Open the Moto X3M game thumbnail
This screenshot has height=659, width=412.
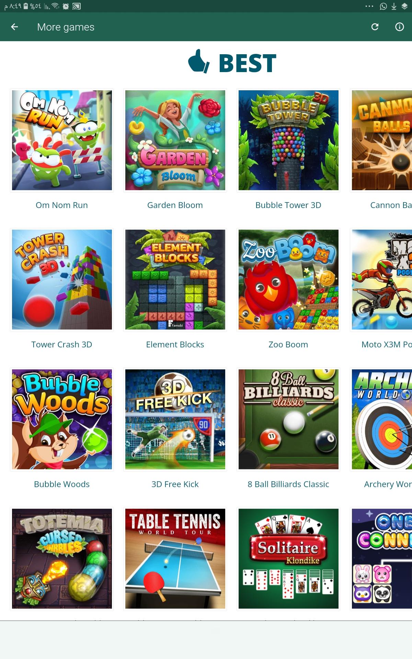[381, 280]
